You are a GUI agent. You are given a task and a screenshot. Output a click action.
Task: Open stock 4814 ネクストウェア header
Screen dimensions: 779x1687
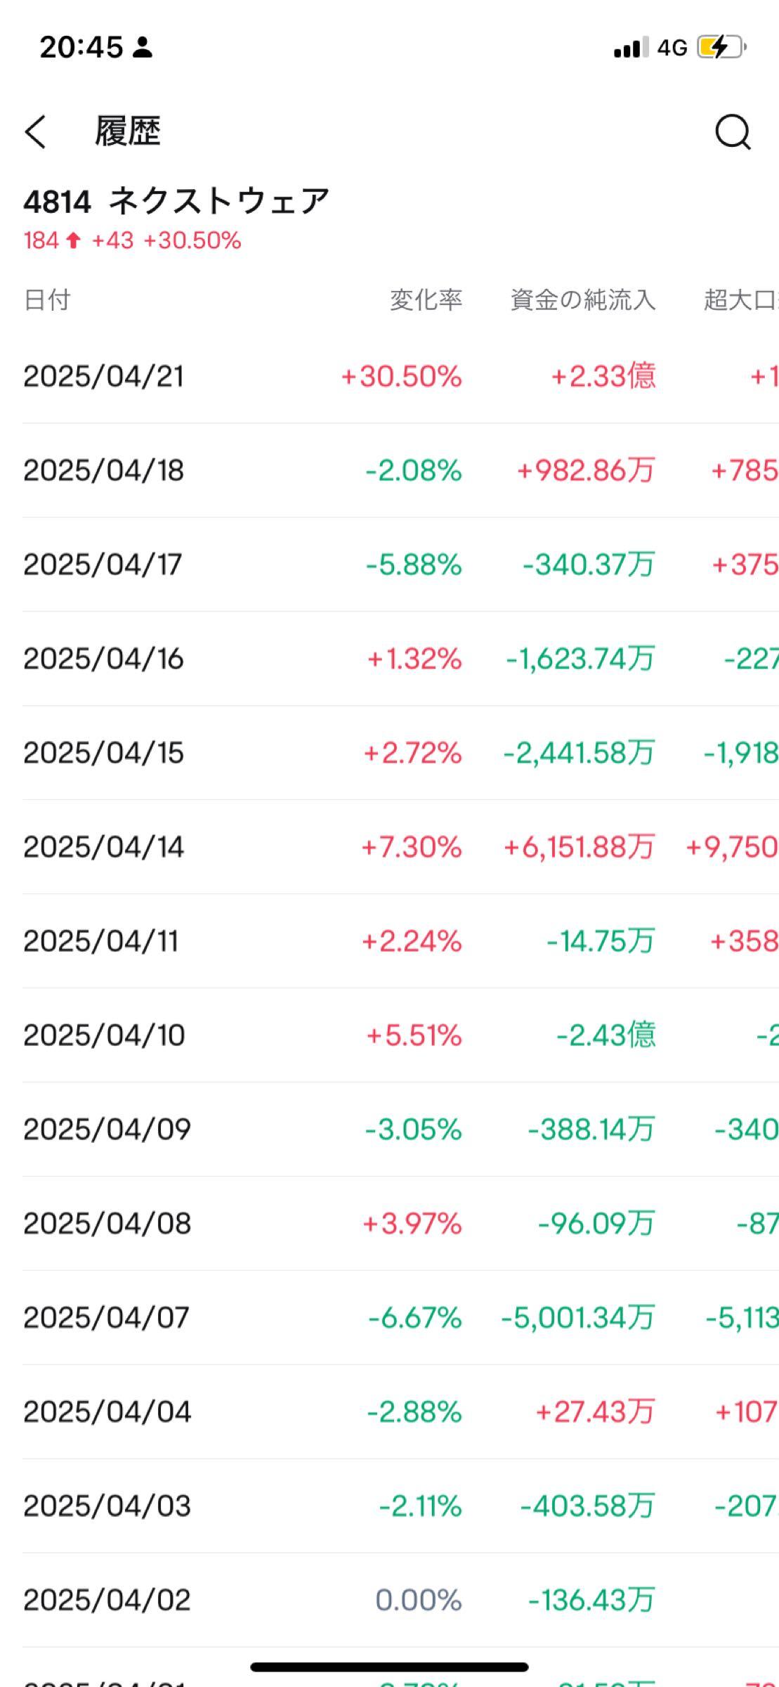176,201
